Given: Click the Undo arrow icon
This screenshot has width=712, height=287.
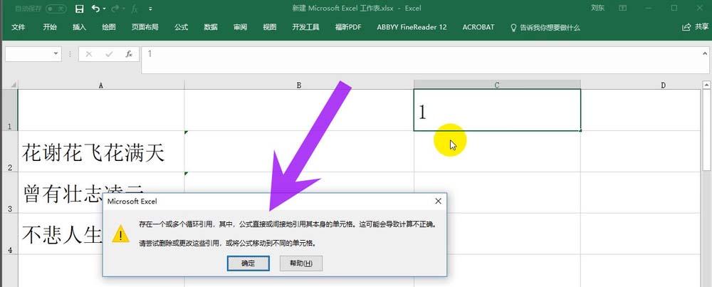Looking at the screenshot, I should (95, 9).
